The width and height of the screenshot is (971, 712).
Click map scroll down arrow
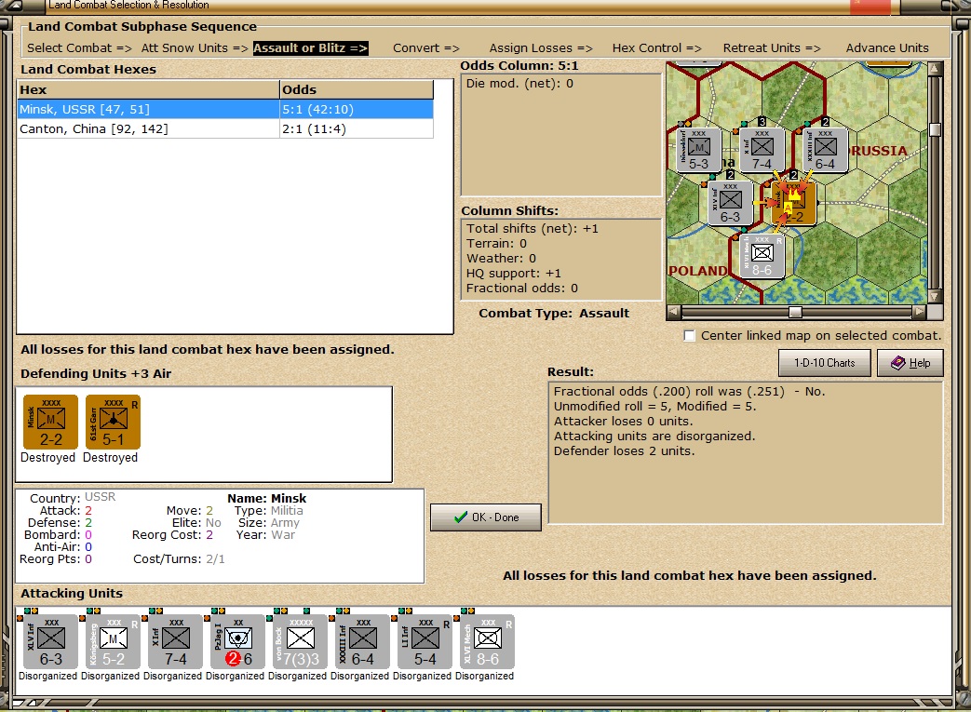point(935,296)
